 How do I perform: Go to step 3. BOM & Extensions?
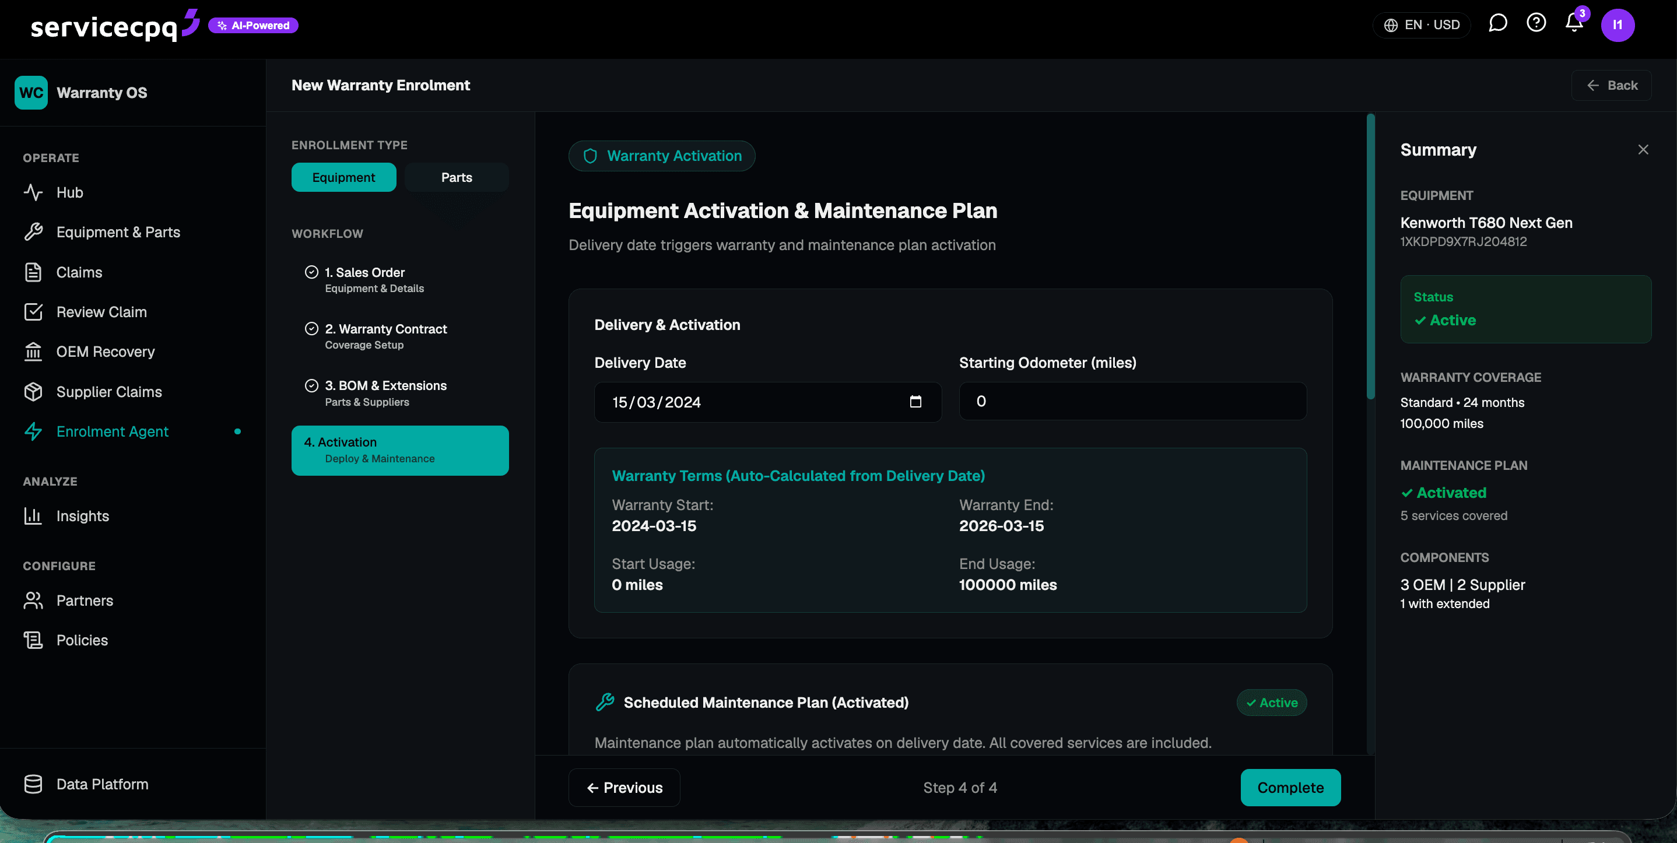point(400,393)
